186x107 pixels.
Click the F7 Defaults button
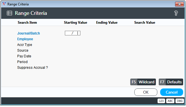coord(171,82)
